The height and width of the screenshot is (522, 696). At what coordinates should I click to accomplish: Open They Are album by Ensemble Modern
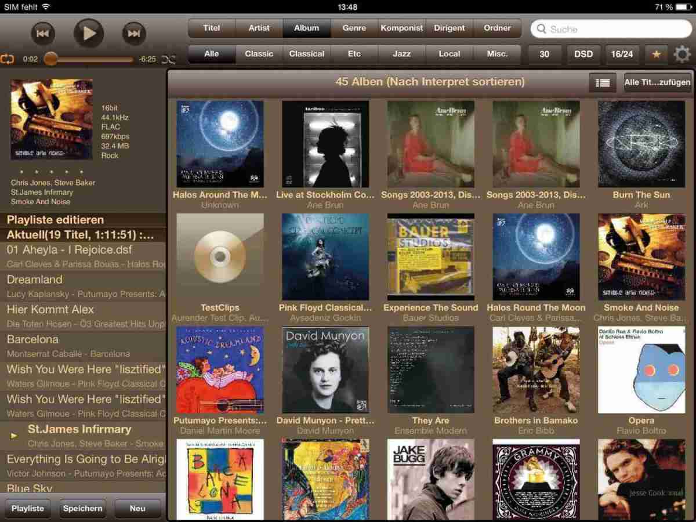tap(431, 369)
